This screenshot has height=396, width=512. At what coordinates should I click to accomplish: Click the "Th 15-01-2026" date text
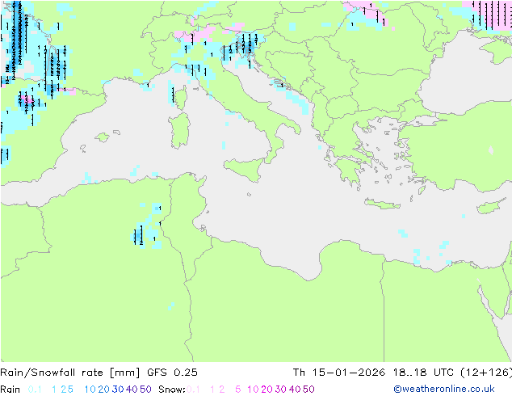[339, 373]
